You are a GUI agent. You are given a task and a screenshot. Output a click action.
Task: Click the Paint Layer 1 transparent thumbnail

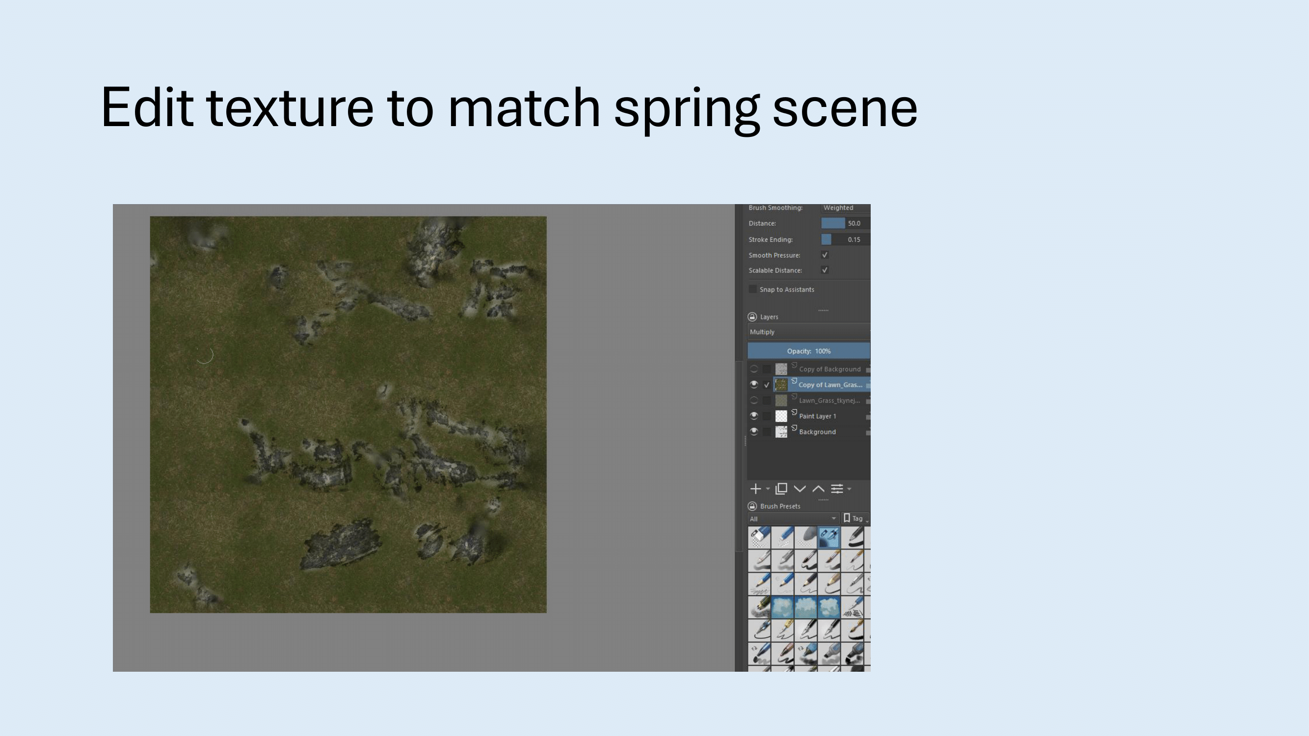coord(781,417)
